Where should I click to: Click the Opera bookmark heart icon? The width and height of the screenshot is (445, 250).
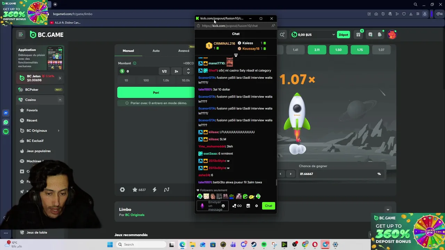pyautogui.click(x=404, y=14)
